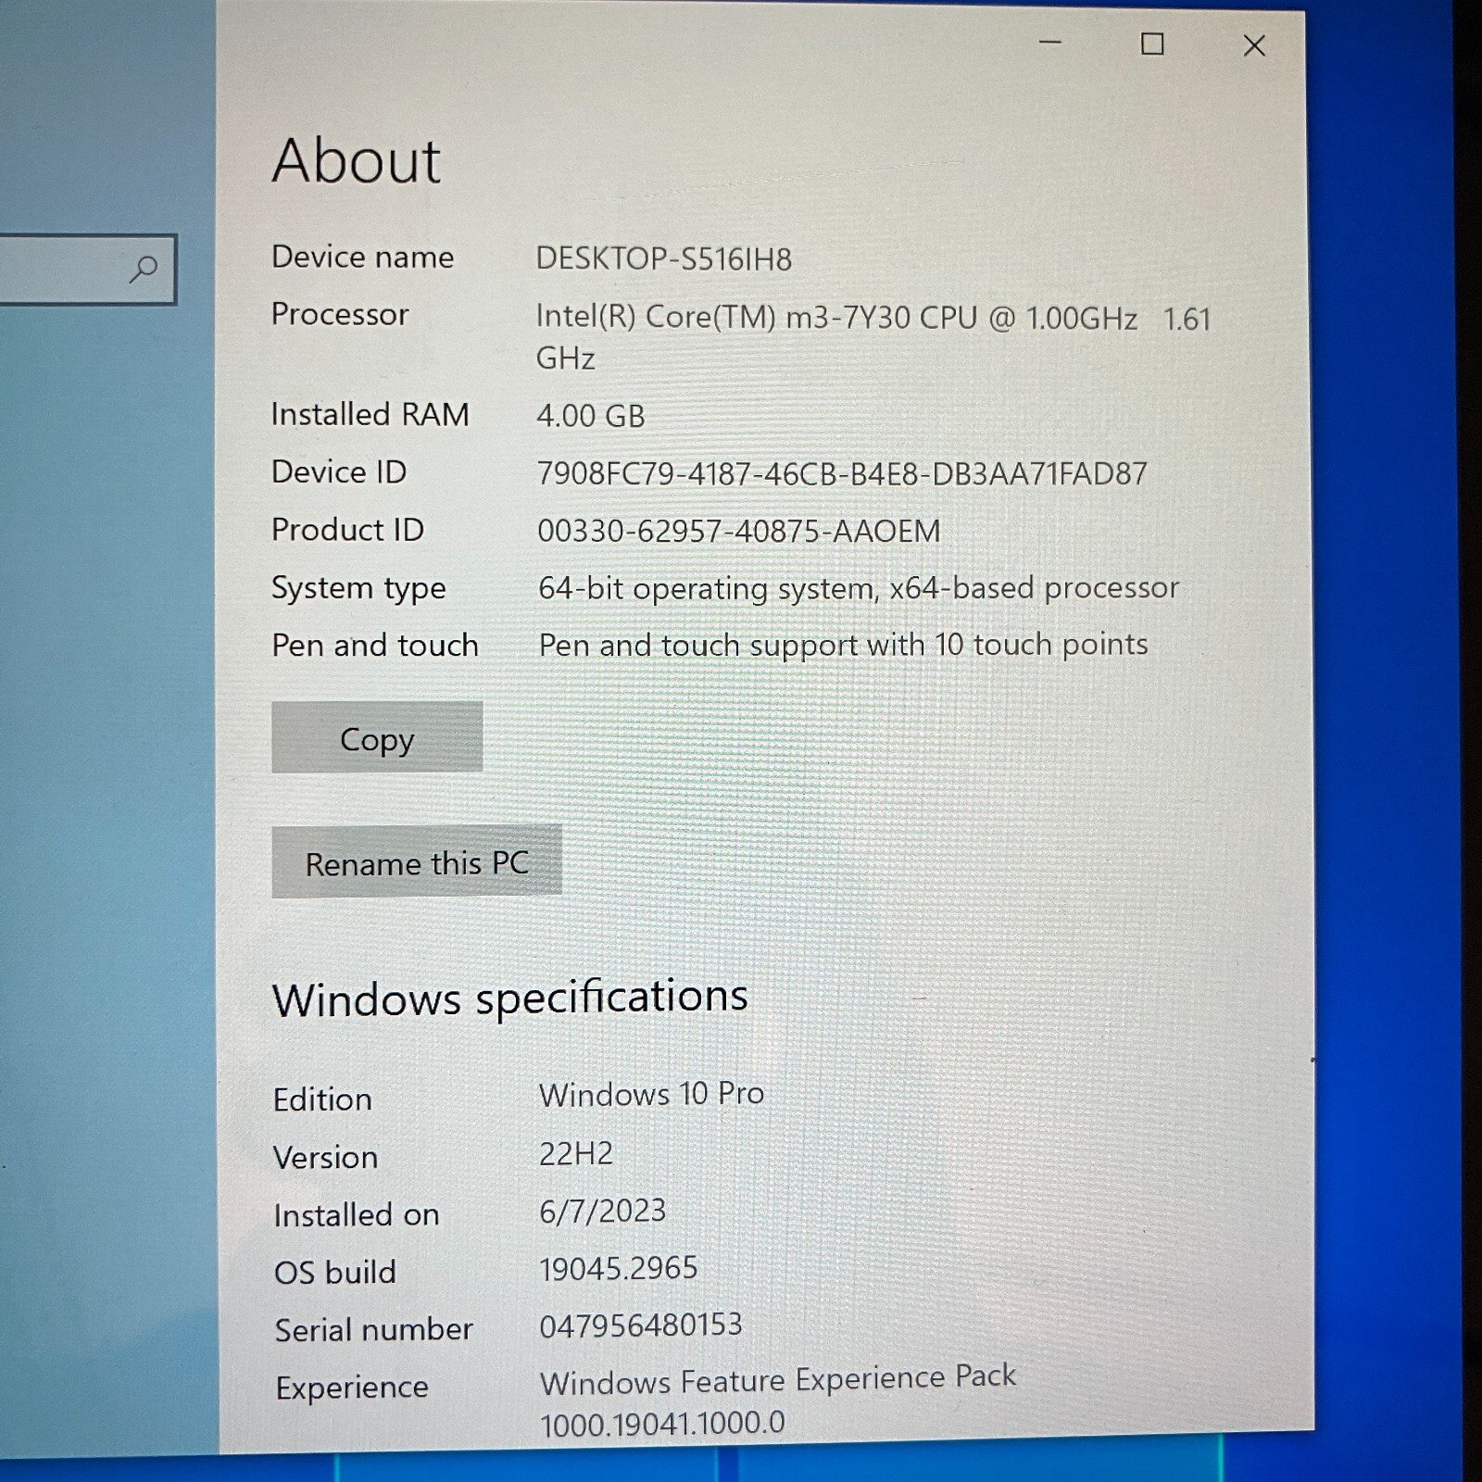
Task: Maximize the Settings window
Action: pos(1152,44)
